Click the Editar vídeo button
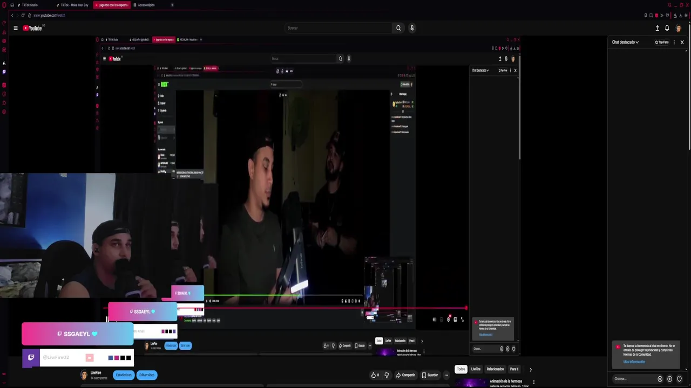691x388 pixels. click(147, 375)
